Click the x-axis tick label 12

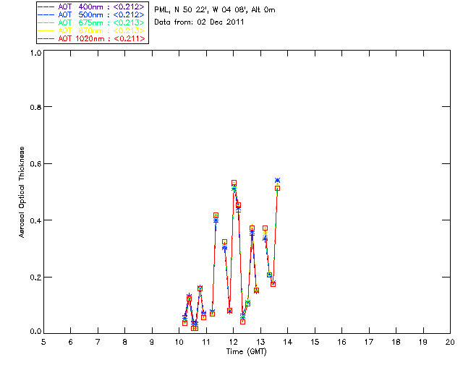point(233,341)
